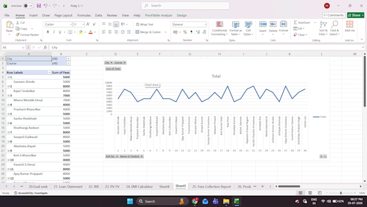Open Conditional Formatting menu
Screen dimensions: 367x207
[x=219, y=28]
